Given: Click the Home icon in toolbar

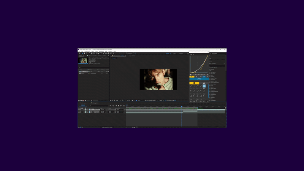Looking at the screenshot, I should pos(79,53).
